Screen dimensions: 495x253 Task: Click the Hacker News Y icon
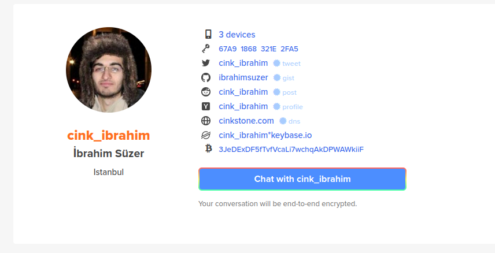pyautogui.click(x=206, y=106)
